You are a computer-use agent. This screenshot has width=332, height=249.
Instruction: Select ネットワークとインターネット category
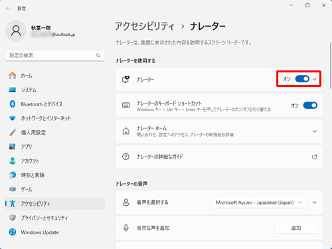click(x=55, y=118)
